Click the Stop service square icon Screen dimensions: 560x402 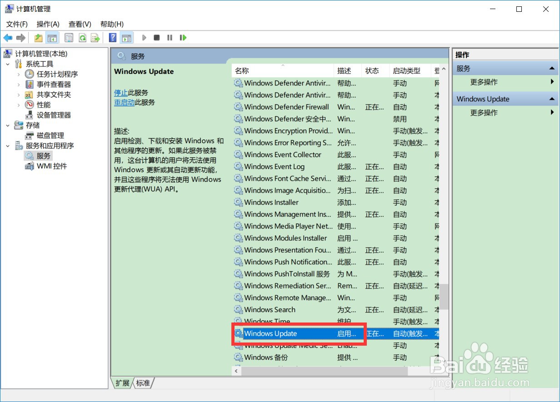(x=157, y=38)
